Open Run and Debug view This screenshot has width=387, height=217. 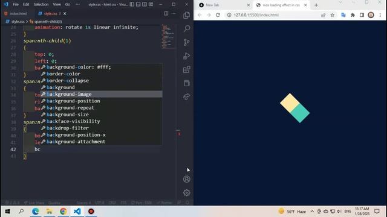[x=187, y=56]
